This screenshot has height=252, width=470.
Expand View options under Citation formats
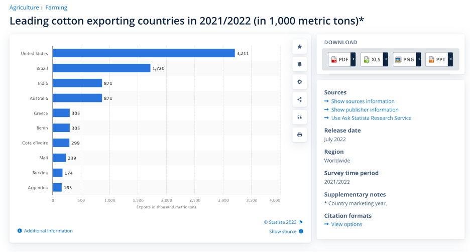(346, 224)
